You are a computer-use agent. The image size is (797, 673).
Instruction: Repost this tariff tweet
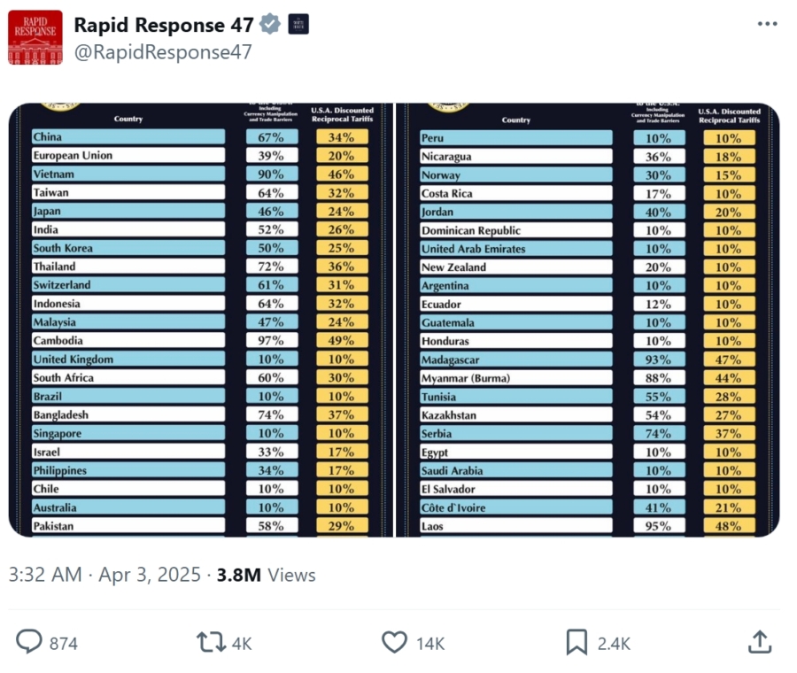(211, 642)
